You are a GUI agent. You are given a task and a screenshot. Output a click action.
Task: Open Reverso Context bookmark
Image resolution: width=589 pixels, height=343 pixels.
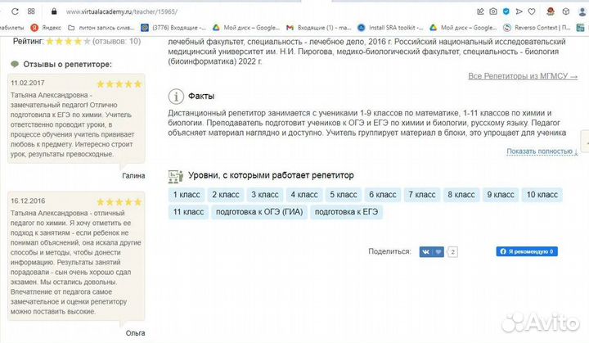pyautogui.click(x=537, y=28)
